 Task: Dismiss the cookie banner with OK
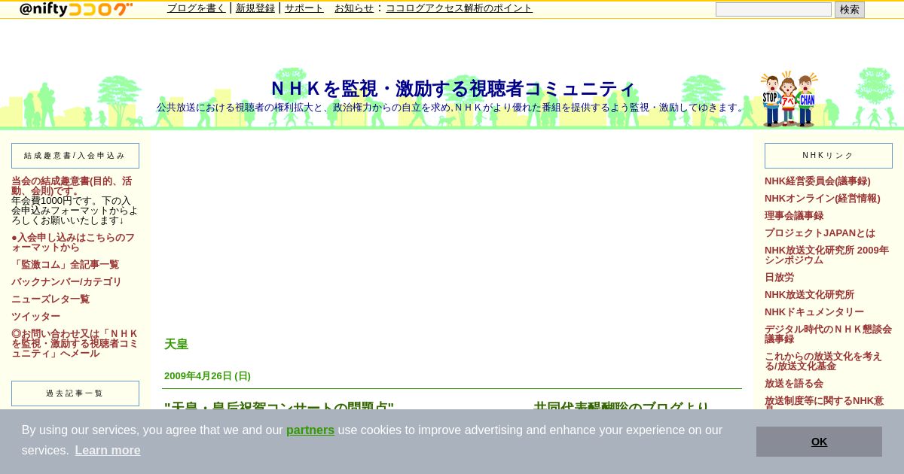point(819,442)
